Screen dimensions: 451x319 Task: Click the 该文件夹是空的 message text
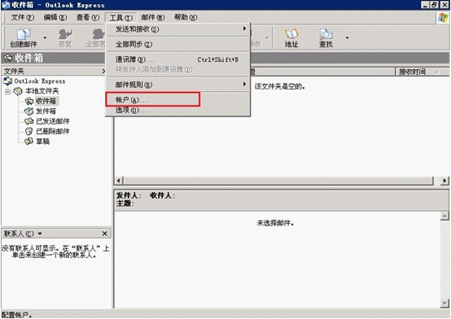point(279,86)
